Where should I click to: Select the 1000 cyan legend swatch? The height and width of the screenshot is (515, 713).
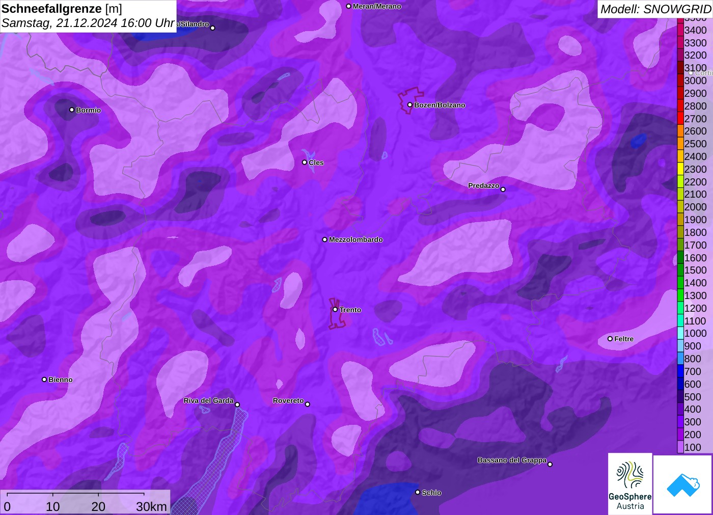680,333
